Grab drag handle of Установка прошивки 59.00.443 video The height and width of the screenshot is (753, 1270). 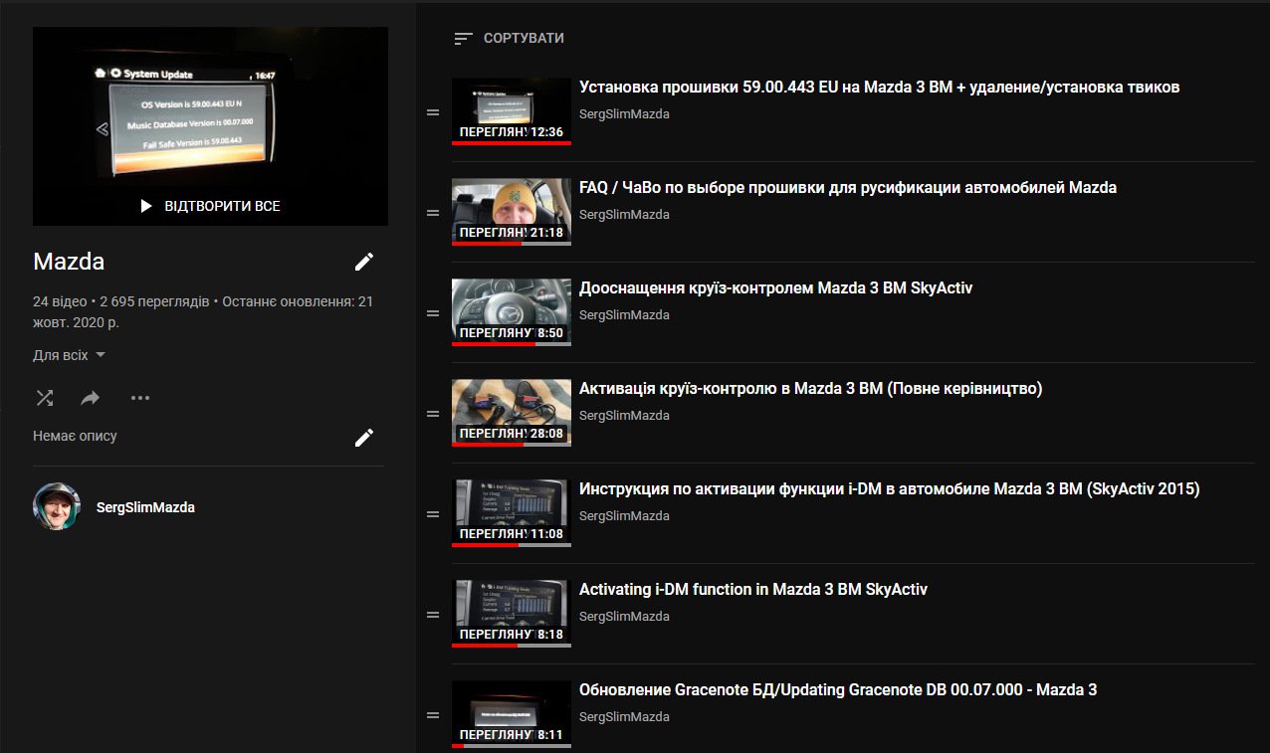click(x=433, y=112)
